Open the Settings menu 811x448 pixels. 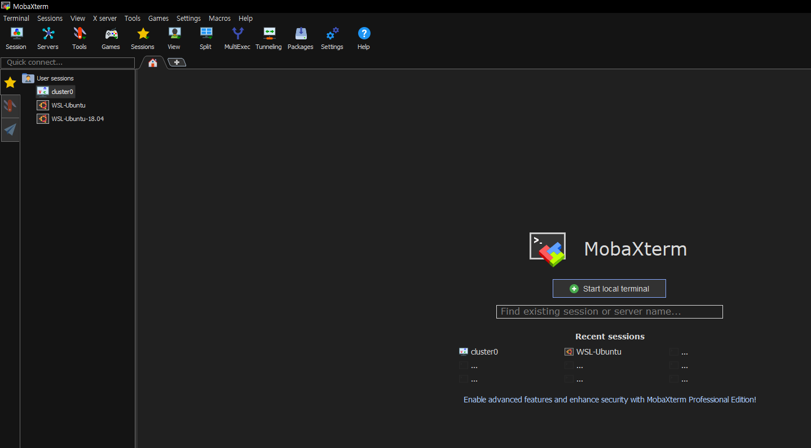pos(188,19)
